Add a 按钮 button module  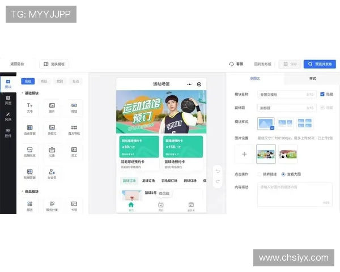pyautogui.click(x=74, y=108)
